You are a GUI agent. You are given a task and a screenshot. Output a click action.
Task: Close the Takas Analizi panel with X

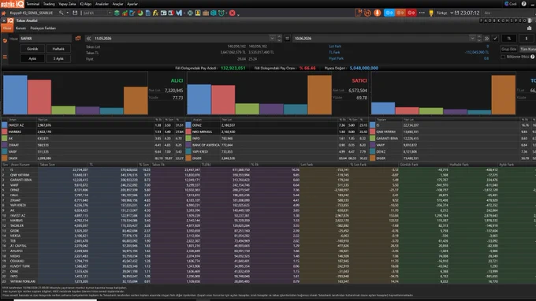point(4,20)
